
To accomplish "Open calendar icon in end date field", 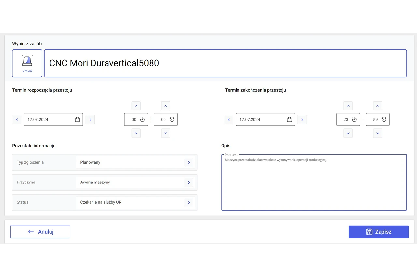I will coord(289,120).
